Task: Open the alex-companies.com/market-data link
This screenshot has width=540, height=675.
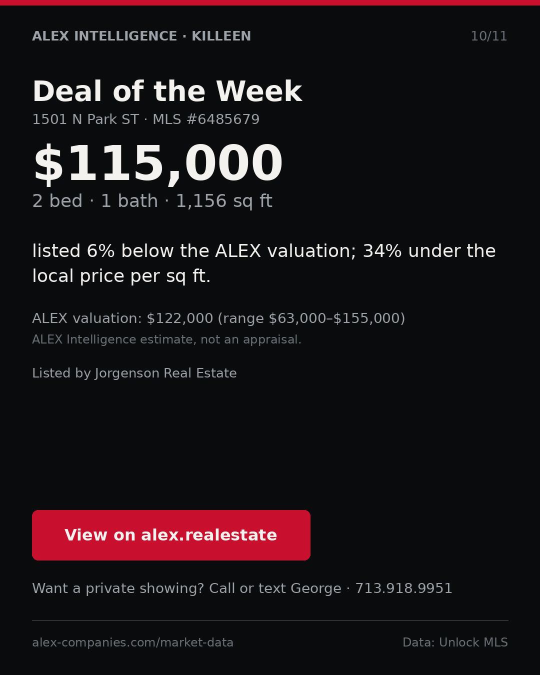Action: (132, 642)
